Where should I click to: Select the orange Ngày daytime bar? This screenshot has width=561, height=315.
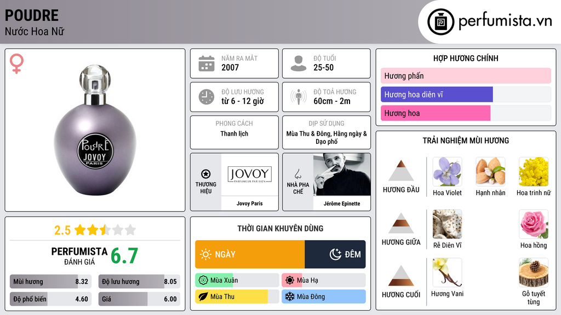250,254
